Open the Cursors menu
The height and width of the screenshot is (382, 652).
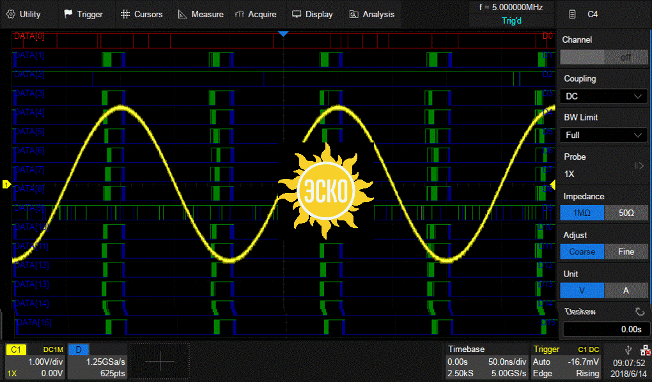(x=142, y=14)
